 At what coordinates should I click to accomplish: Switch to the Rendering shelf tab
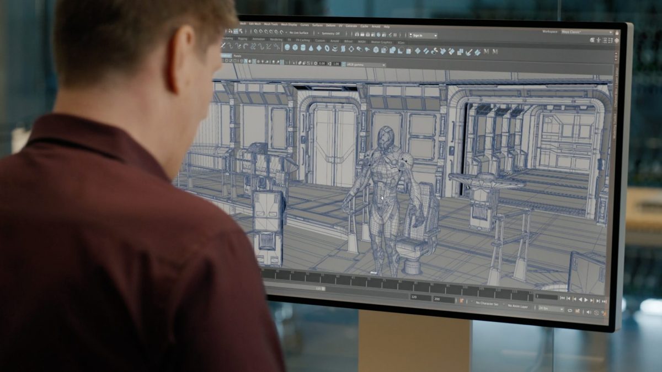pyautogui.click(x=276, y=40)
